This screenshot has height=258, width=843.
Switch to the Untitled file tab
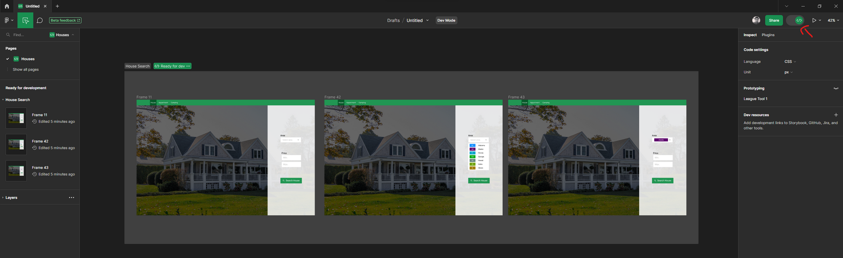32,6
